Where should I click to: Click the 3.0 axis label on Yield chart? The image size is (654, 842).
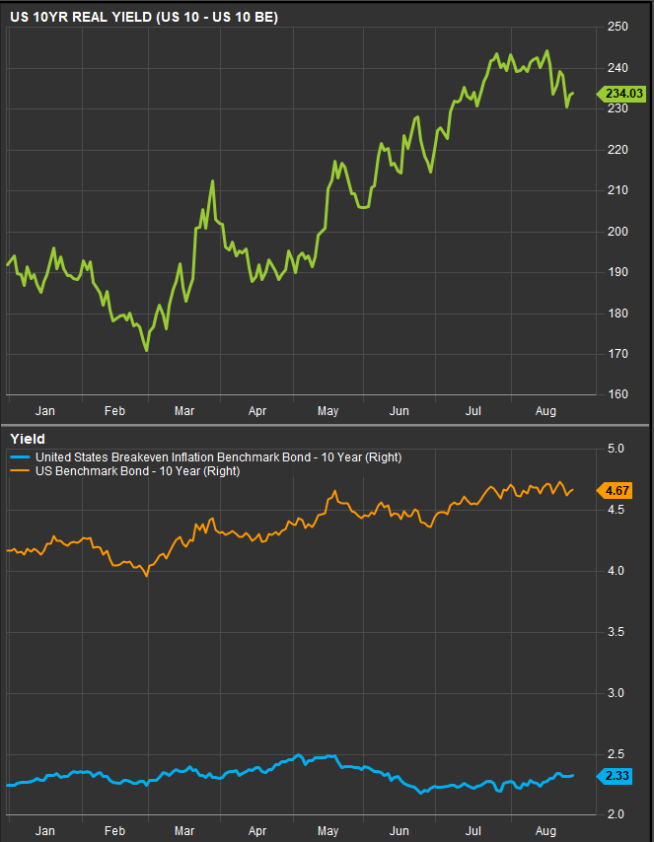click(x=616, y=693)
